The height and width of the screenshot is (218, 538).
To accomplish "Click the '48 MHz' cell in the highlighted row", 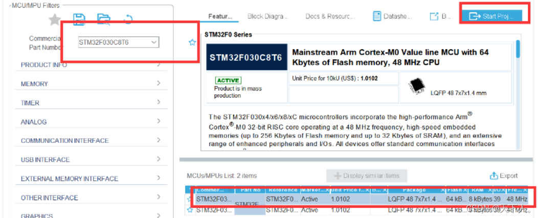I will point(517,199).
